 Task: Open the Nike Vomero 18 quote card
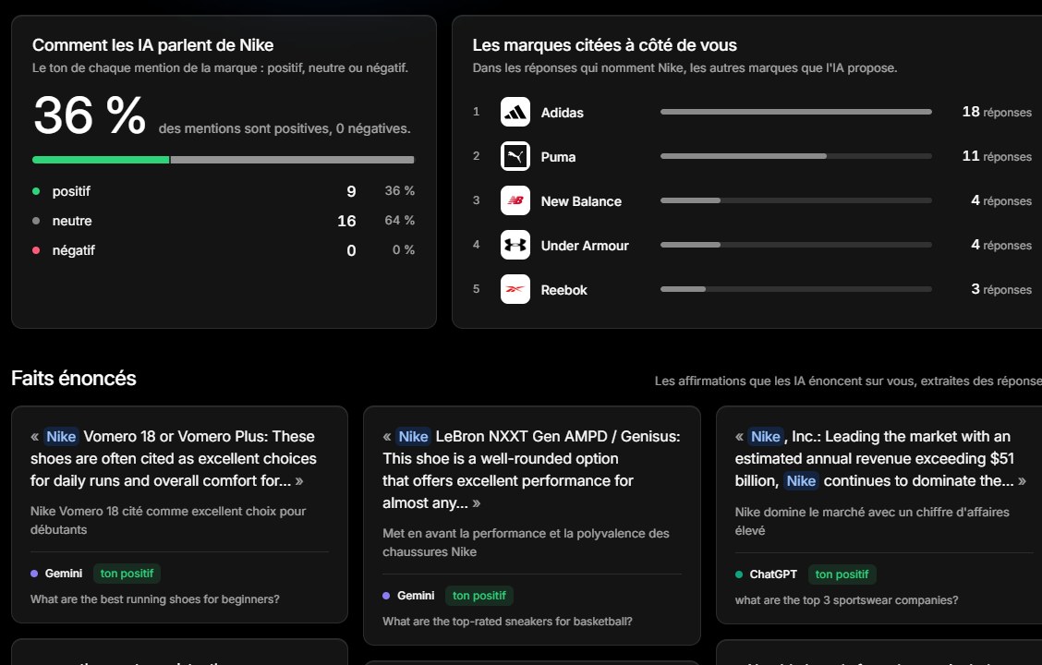[x=179, y=514]
